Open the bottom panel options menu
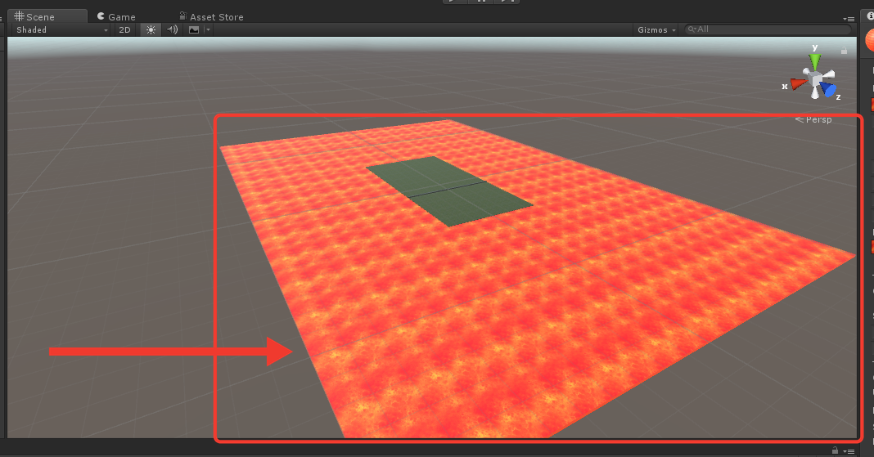This screenshot has height=457, width=874. (x=849, y=451)
